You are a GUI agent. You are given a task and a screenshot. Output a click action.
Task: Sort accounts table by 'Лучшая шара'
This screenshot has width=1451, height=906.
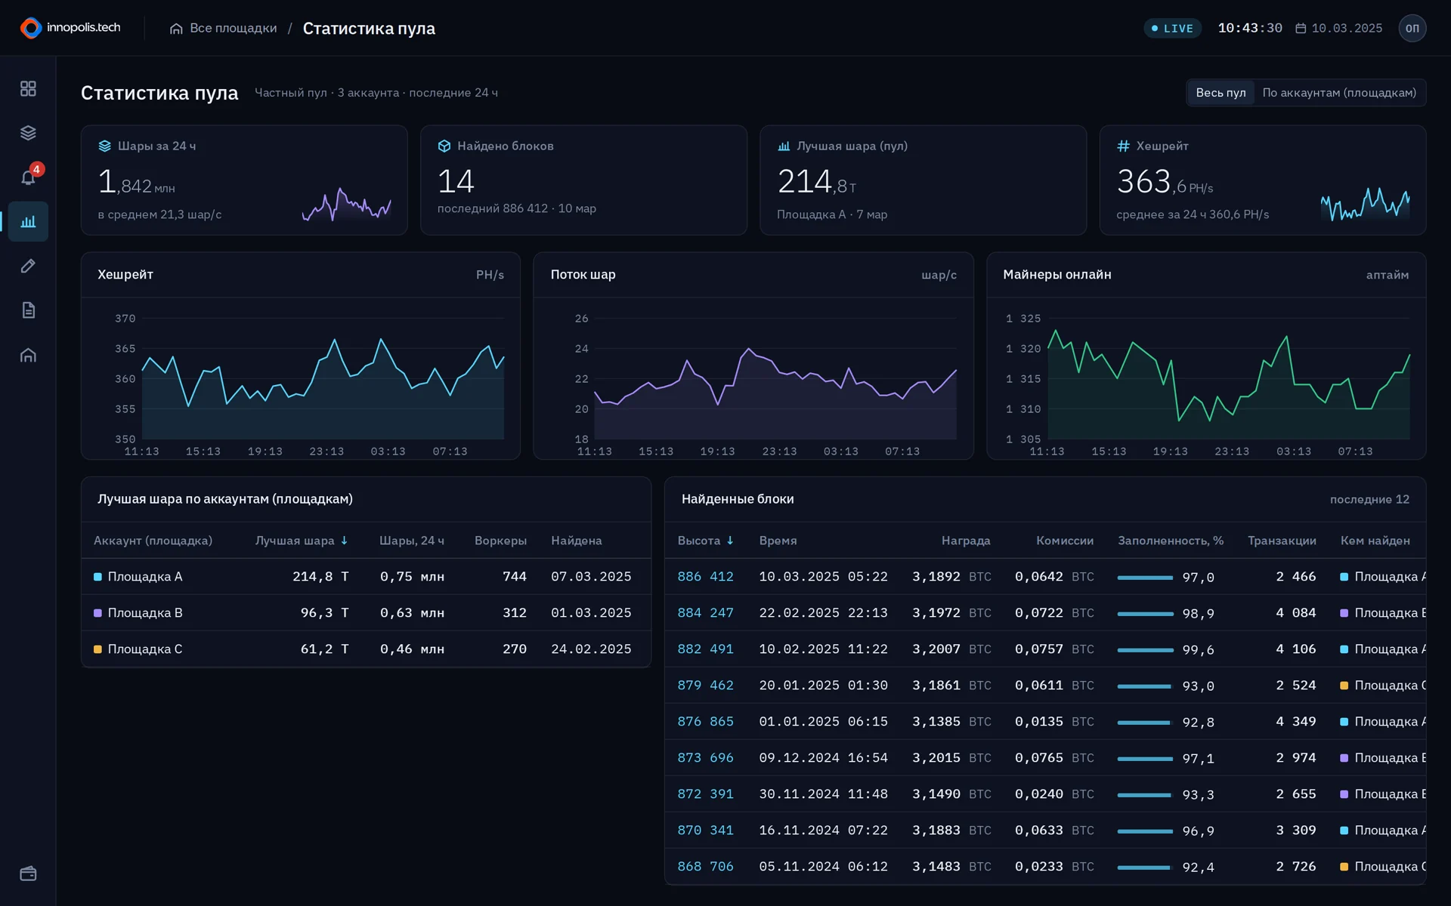pos(301,541)
